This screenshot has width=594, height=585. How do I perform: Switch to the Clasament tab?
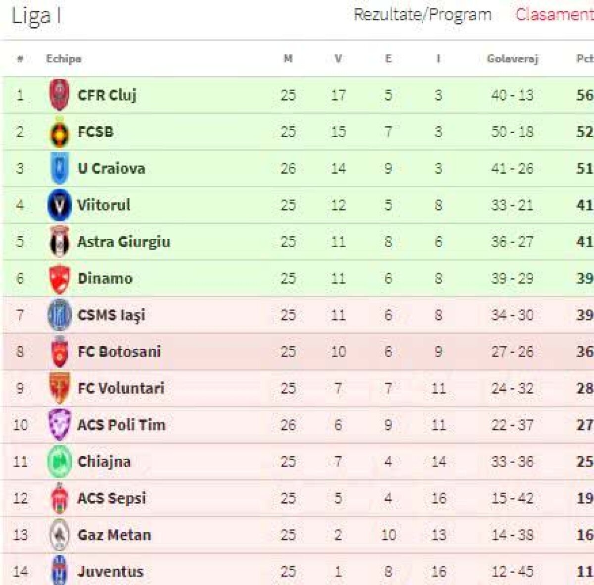click(x=554, y=15)
